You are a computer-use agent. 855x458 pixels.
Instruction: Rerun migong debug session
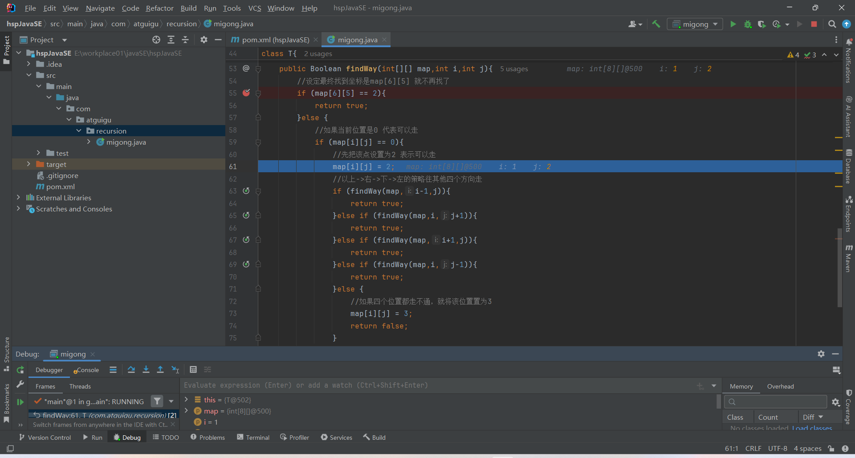tap(20, 370)
